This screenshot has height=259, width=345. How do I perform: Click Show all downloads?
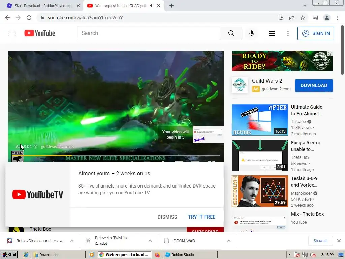[x=320, y=241]
